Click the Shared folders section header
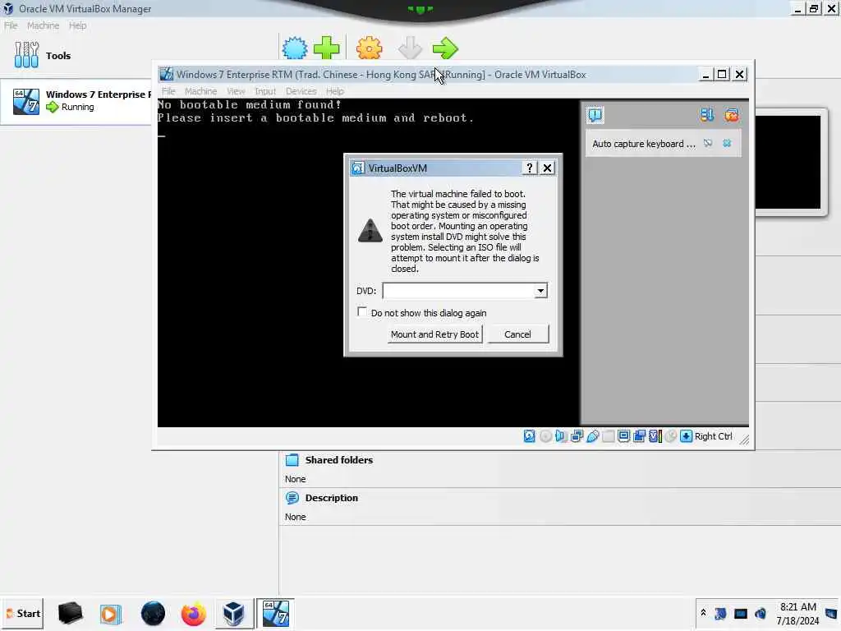Viewport: 841px width, 631px height. pyautogui.click(x=338, y=460)
